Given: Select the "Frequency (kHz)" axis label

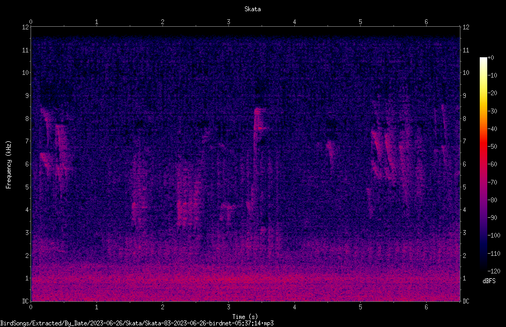Looking at the screenshot, I should (x=9, y=165).
